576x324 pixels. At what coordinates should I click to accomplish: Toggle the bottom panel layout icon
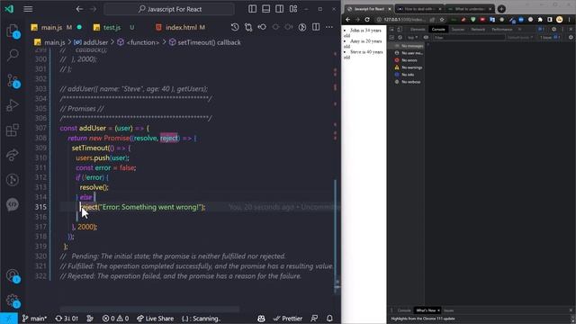click(x=266, y=9)
